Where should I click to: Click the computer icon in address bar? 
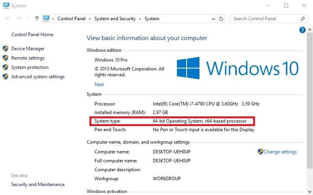coord(46,18)
